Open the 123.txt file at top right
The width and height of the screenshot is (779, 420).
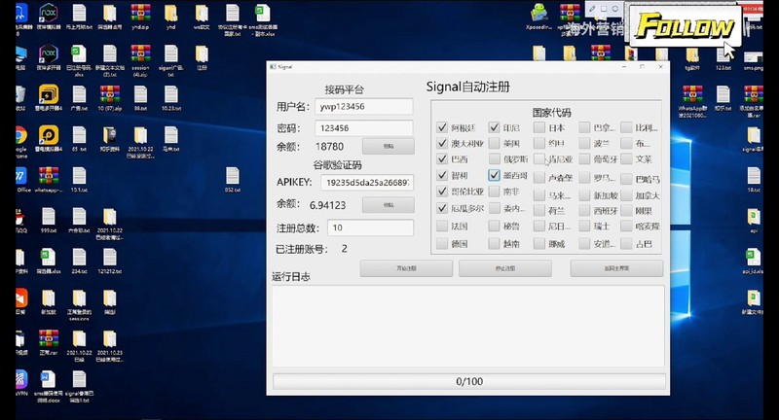tap(723, 58)
